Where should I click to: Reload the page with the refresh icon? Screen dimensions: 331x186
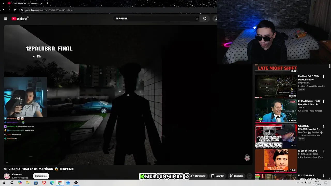click(x=15, y=10)
